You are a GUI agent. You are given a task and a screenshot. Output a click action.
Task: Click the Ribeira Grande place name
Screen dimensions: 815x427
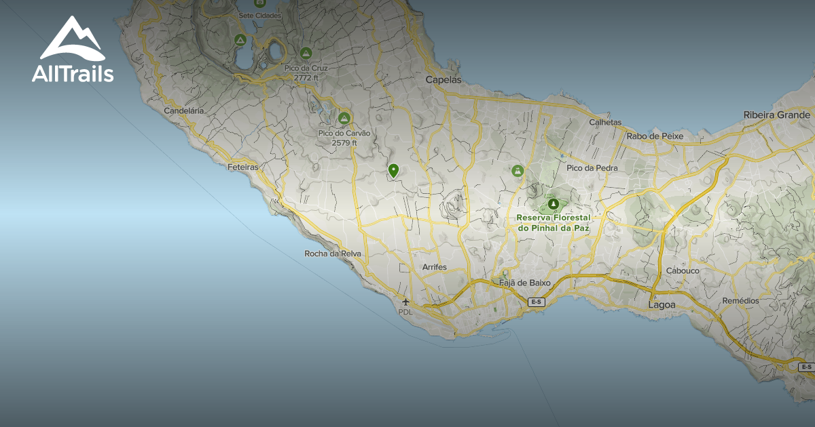click(x=776, y=115)
